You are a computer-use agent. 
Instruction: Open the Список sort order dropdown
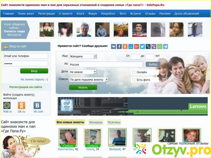tap(89, 79)
